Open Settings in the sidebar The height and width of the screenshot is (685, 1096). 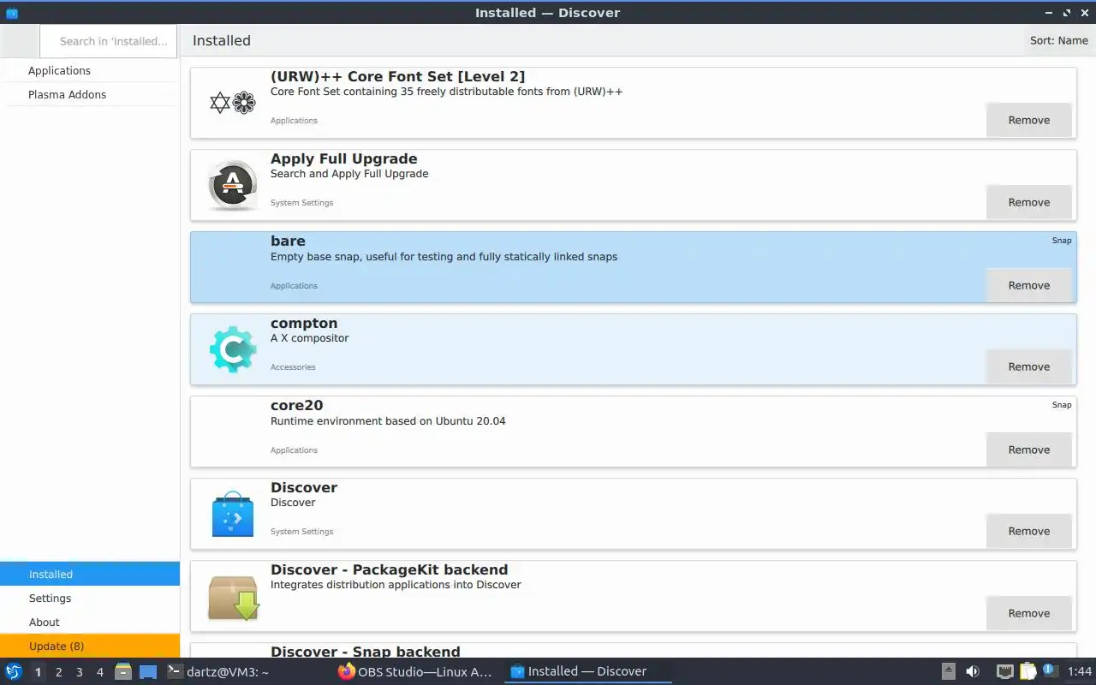click(x=90, y=599)
